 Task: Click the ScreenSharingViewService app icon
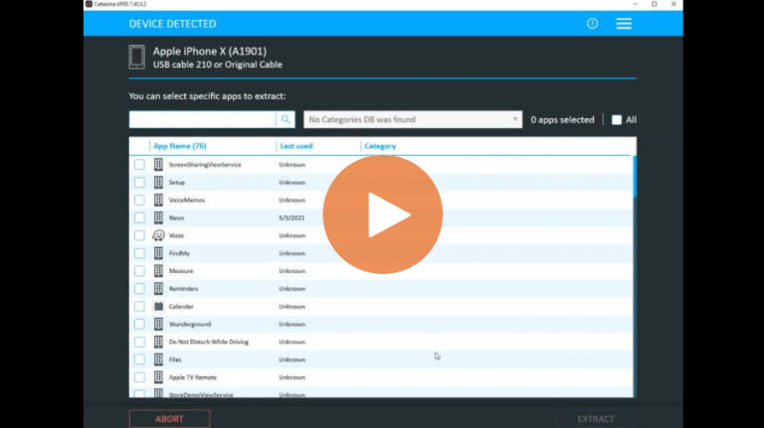(x=158, y=165)
